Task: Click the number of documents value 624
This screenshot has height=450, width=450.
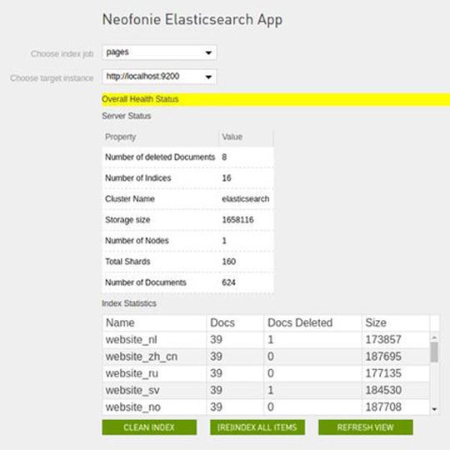Action: (x=228, y=282)
